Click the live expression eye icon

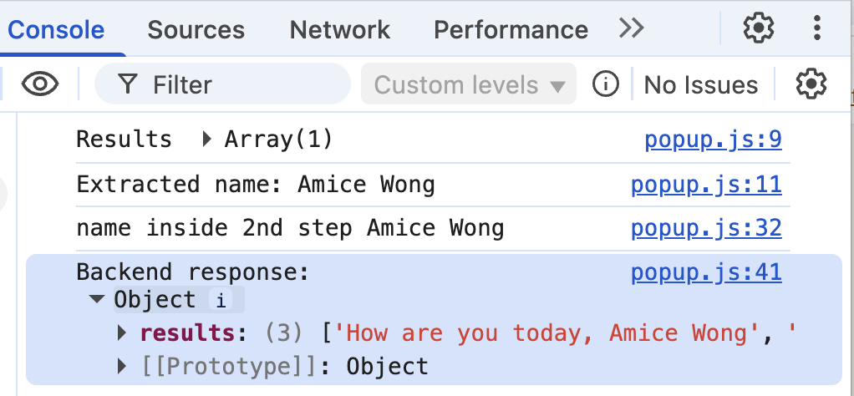coord(40,84)
